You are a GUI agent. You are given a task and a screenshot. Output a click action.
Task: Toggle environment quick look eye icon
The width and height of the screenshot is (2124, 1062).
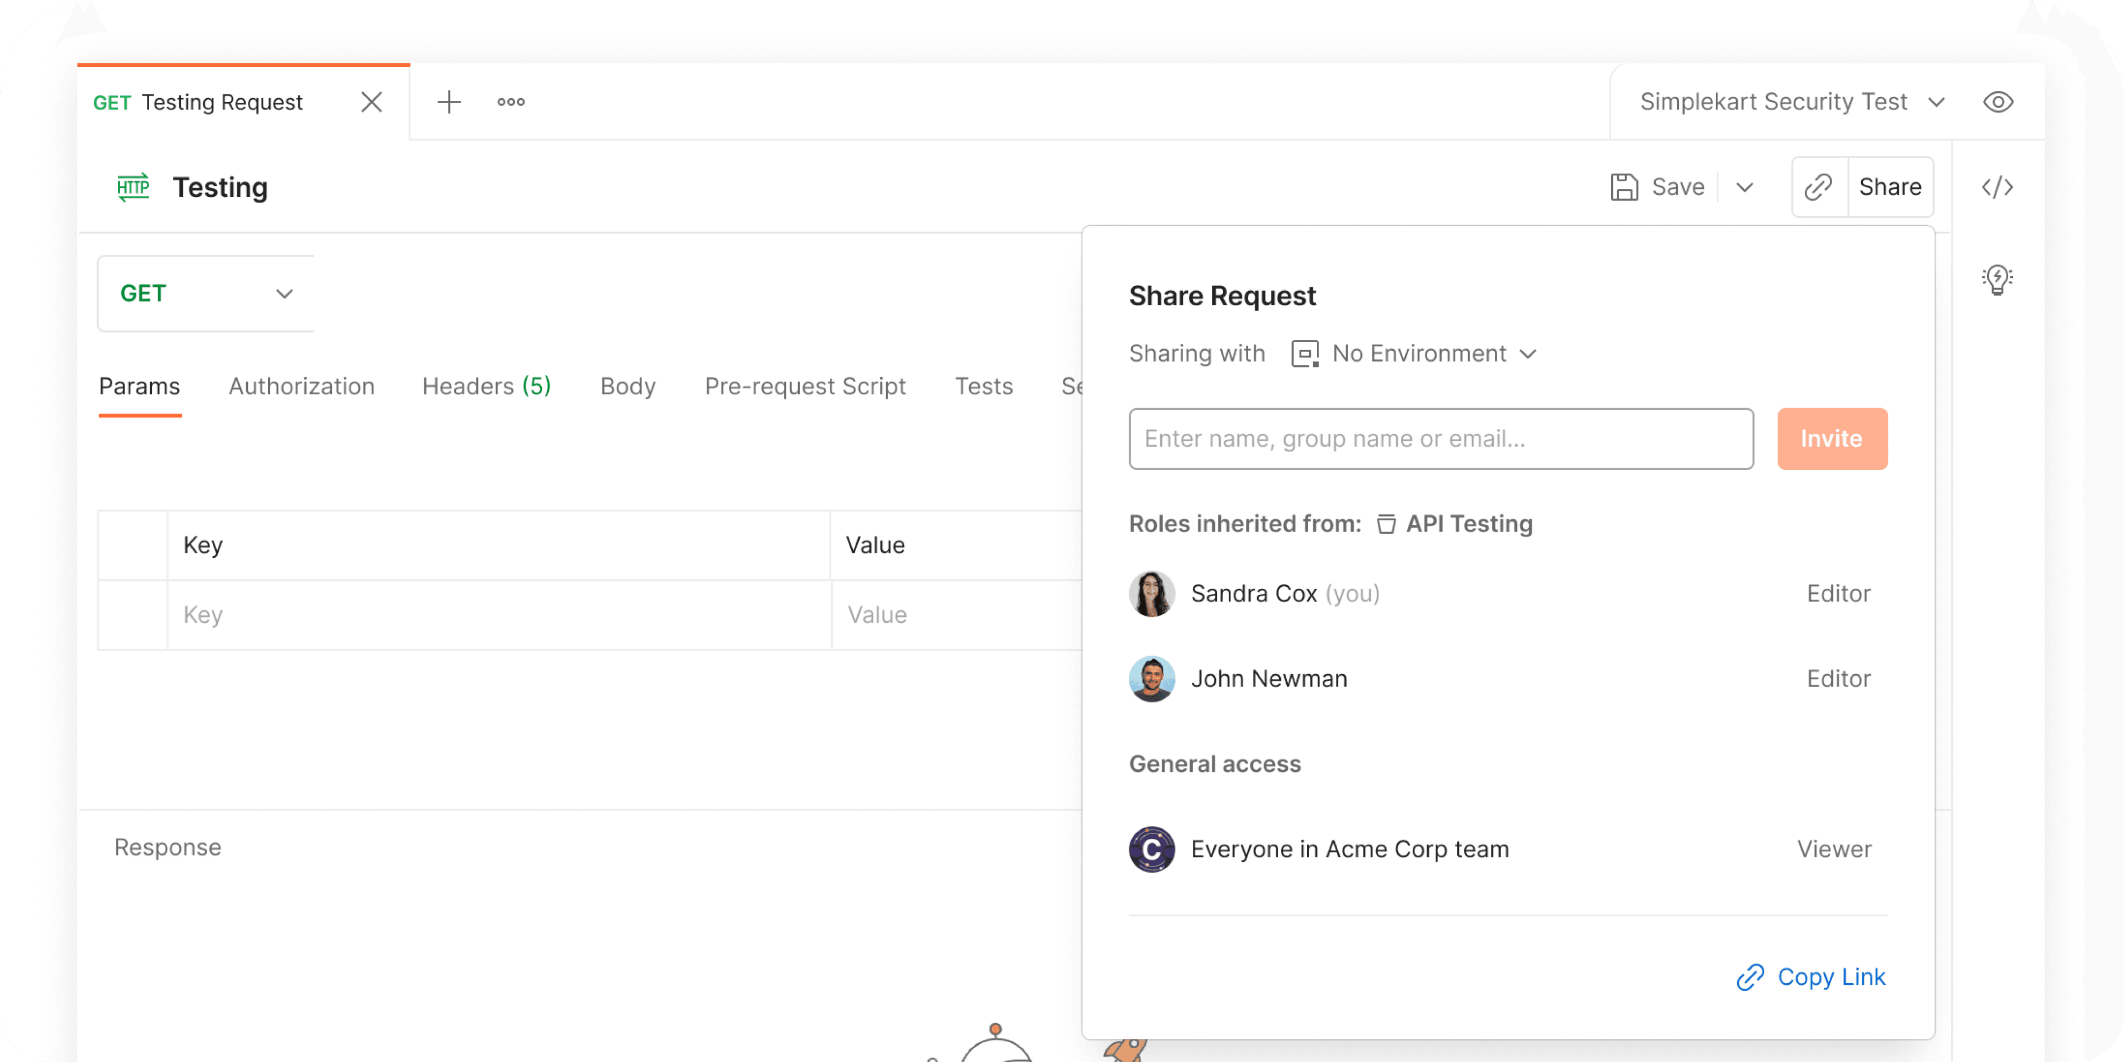pos(1998,102)
